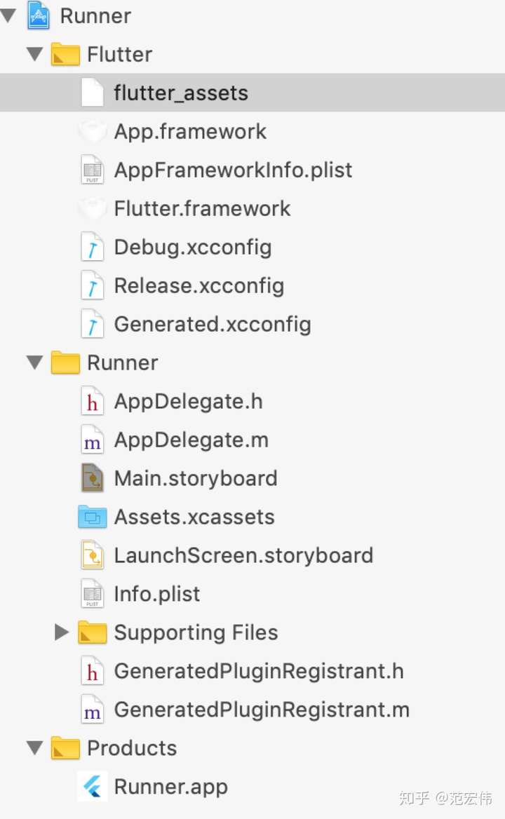Select Generated.xcconfig in the navigator
The height and width of the screenshot is (819, 505).
click(212, 324)
